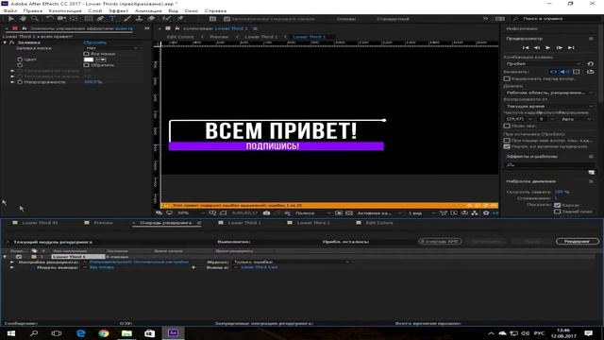Open the viewer zoom 50% dropdown
The height and width of the screenshot is (340, 604).
click(x=191, y=212)
